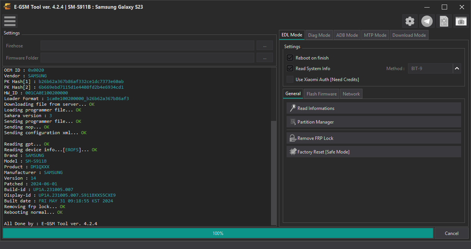Click the PK Hash[1] log line

64,81
